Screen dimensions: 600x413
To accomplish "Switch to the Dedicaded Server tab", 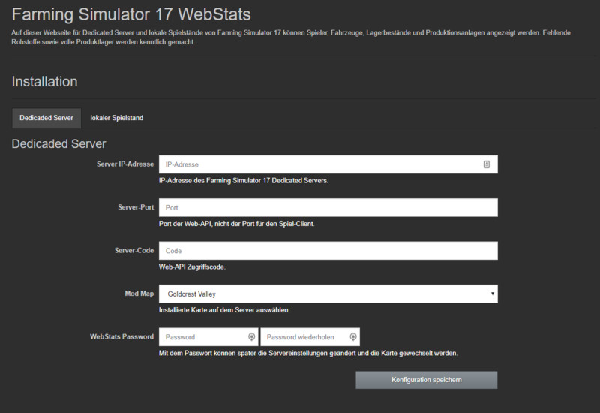I will point(46,118).
